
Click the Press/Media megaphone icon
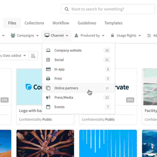click(48, 97)
